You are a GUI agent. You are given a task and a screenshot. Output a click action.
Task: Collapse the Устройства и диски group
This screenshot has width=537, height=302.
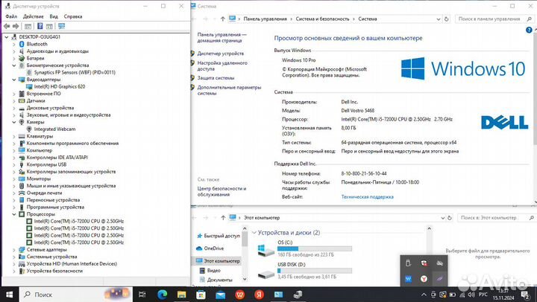(x=254, y=233)
